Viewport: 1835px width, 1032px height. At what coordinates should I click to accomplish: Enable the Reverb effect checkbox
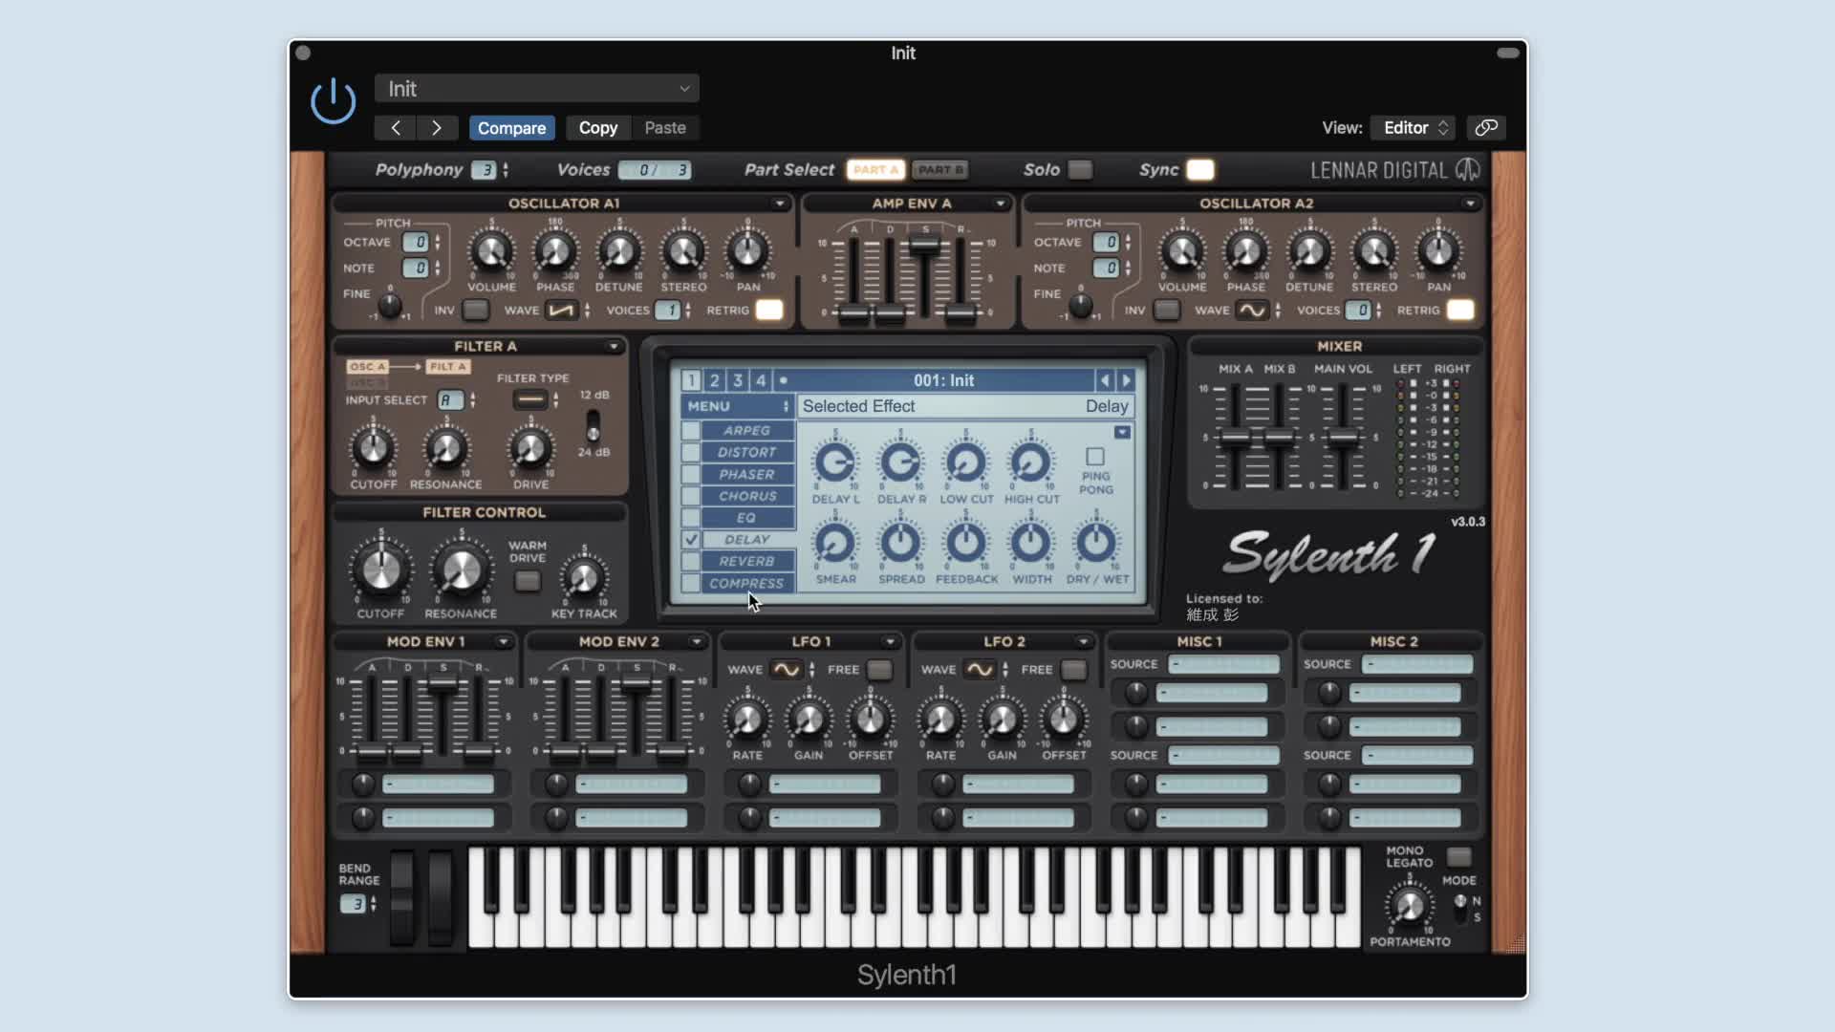coord(690,561)
